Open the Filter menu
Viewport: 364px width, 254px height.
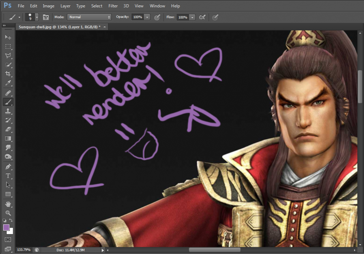pos(113,6)
